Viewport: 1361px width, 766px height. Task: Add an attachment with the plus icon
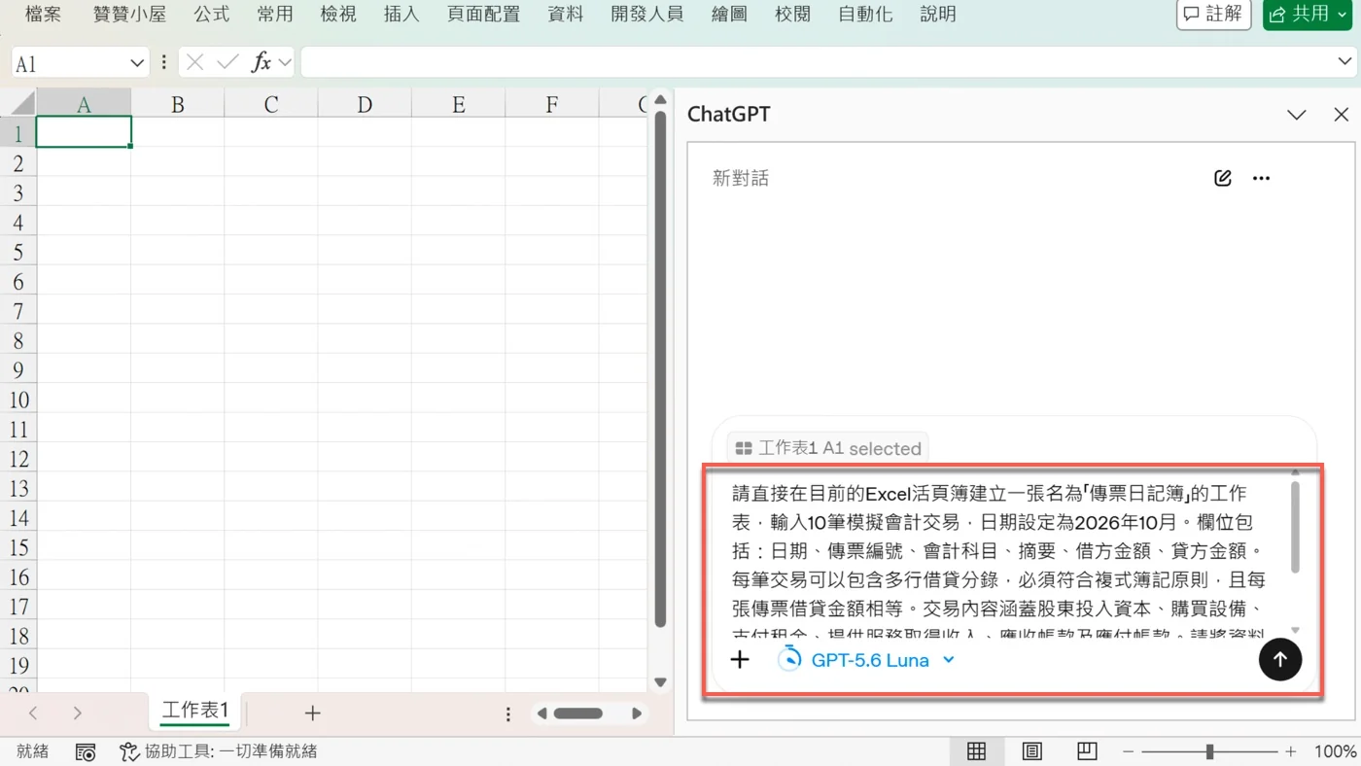pos(740,660)
